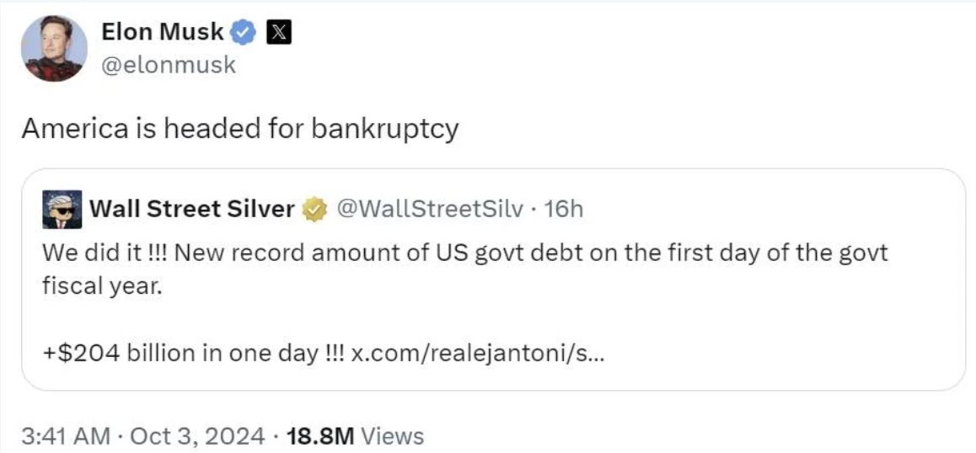The width and height of the screenshot is (976, 453).
Task: View the 18.8M Views count
Action: 320,435
